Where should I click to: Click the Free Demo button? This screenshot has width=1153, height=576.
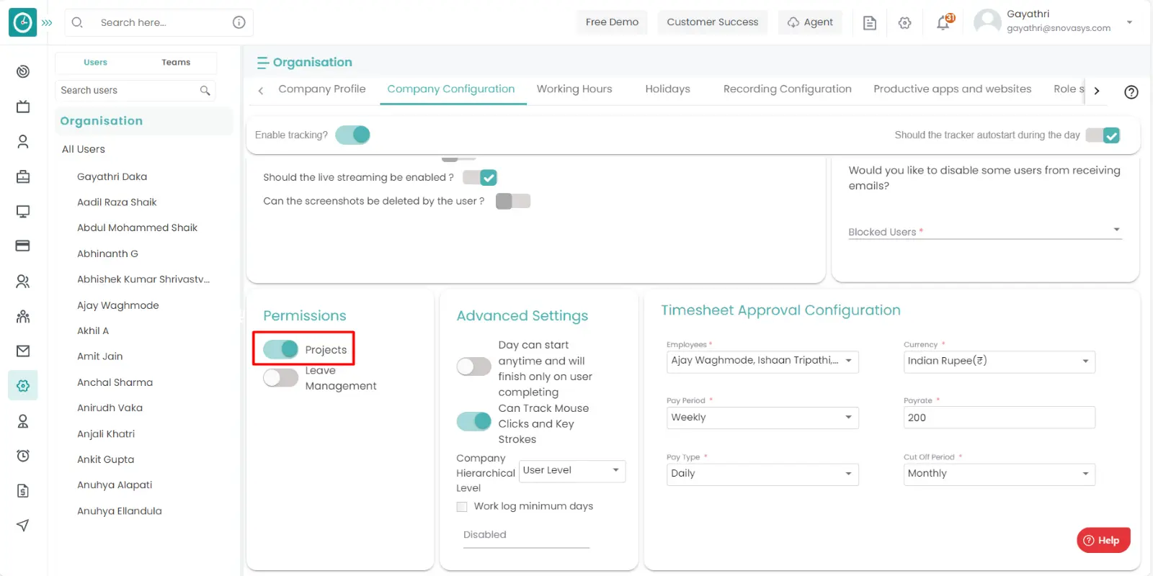[612, 22]
